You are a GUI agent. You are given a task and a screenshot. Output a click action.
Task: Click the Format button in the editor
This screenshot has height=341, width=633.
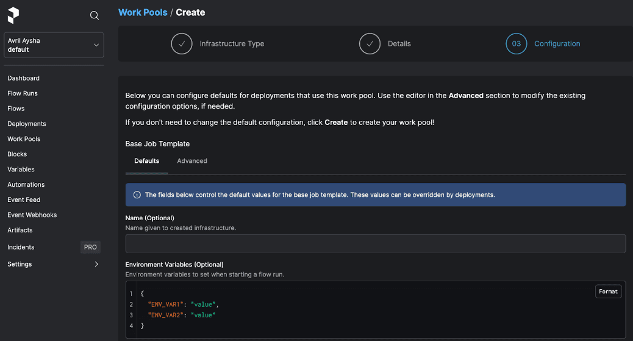point(608,292)
